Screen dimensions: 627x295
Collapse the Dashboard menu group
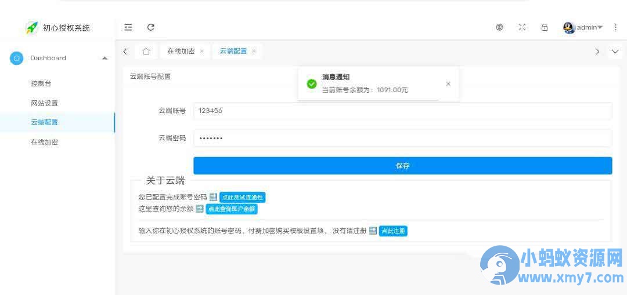105,59
